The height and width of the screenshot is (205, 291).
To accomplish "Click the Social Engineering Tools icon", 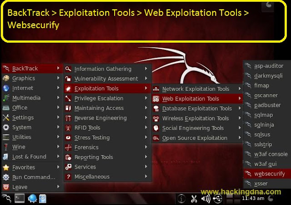I will pos(156,128).
